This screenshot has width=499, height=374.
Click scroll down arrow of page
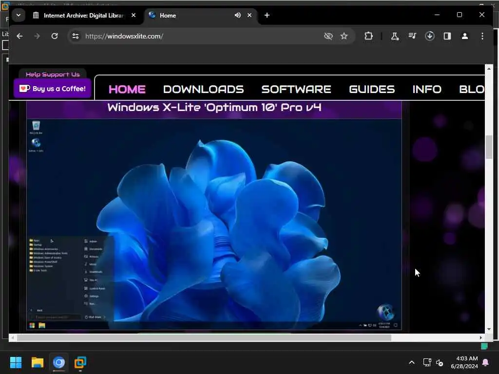tap(489, 329)
